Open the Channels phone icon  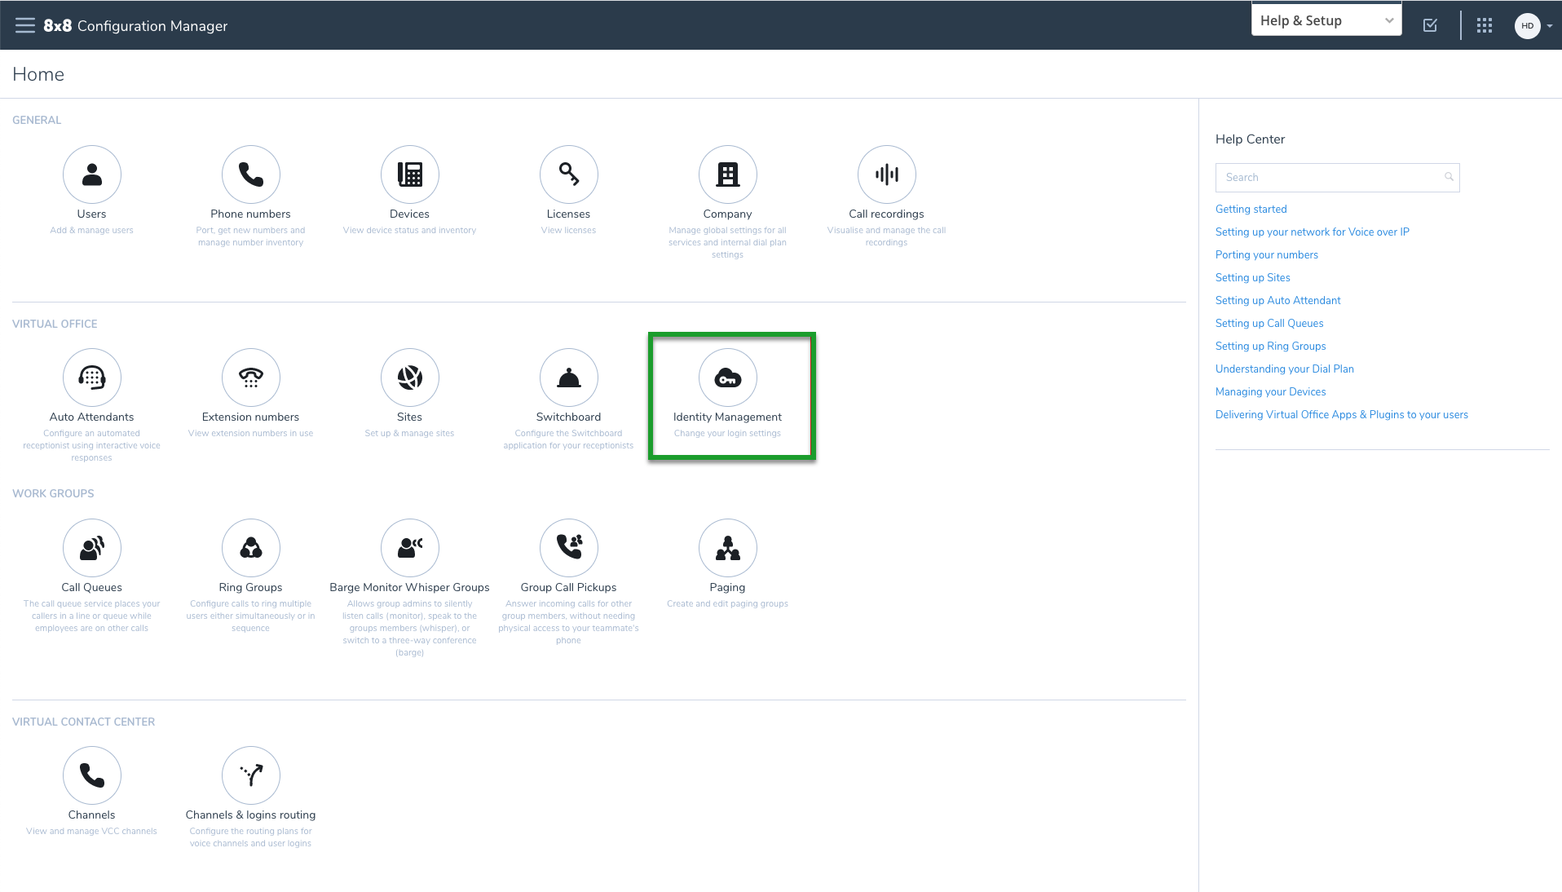[x=92, y=775]
